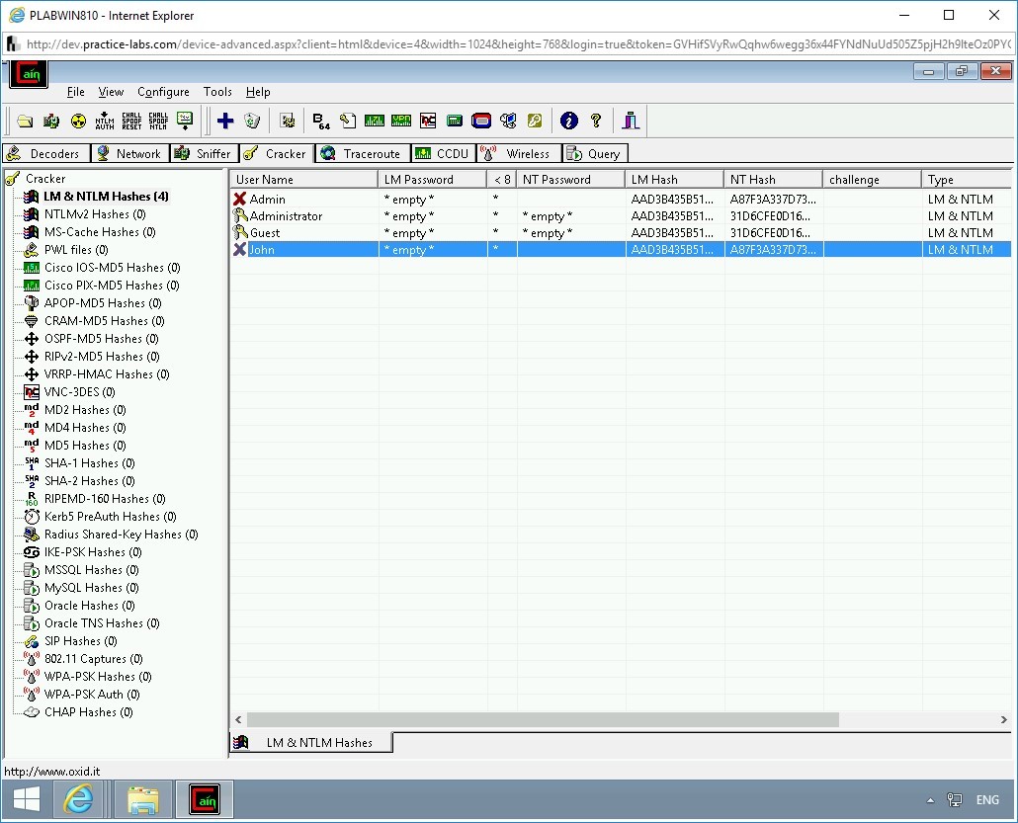
Task: Click the horizontal scrollbar right arrow
Action: [x=1005, y=720]
